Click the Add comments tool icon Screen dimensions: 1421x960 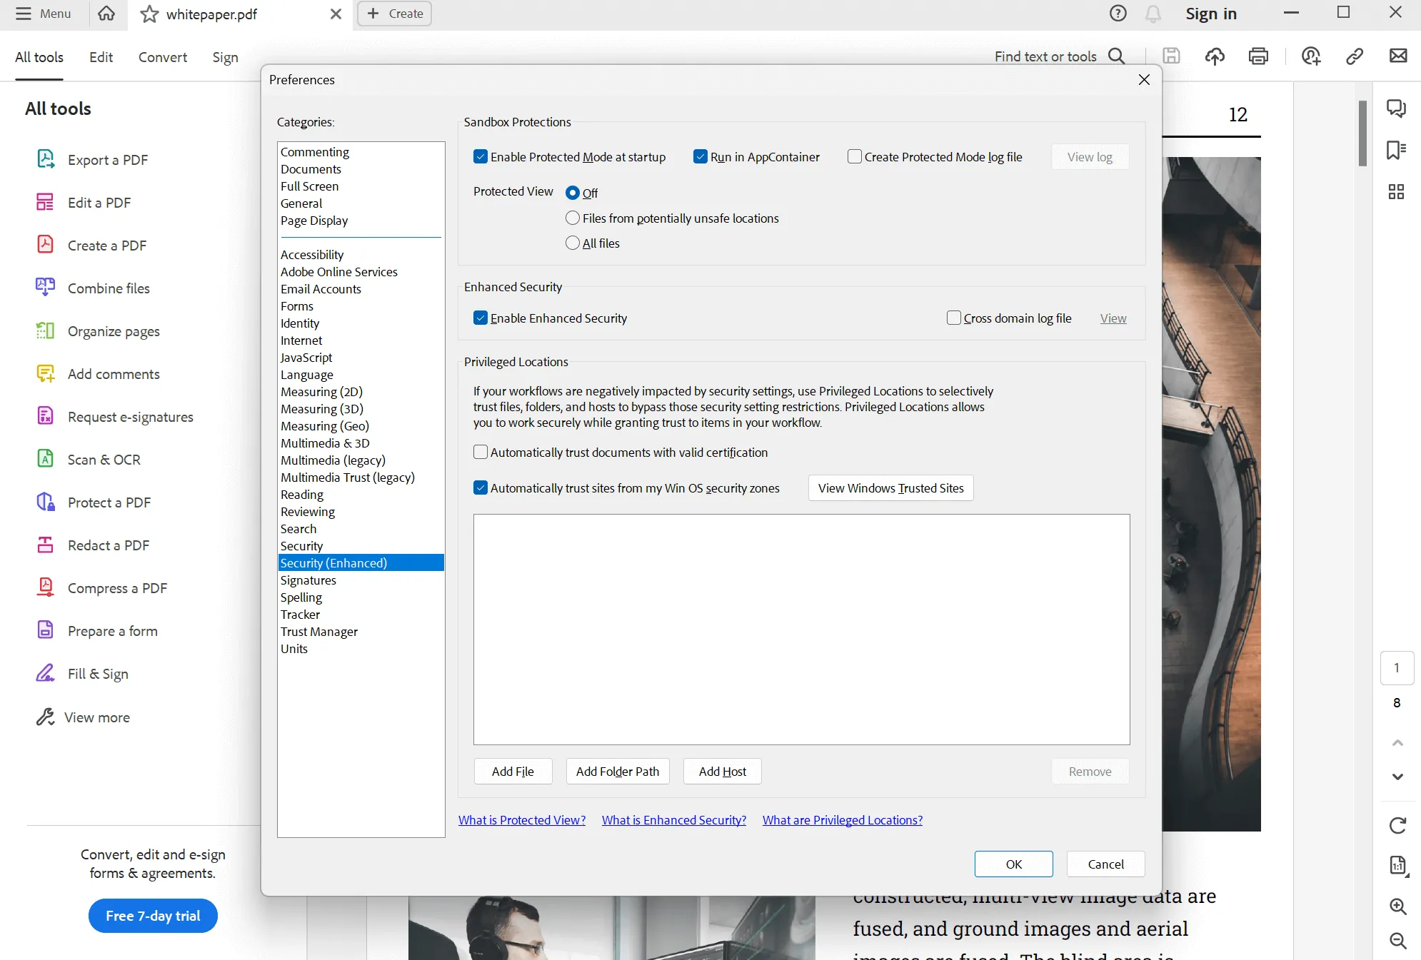pyautogui.click(x=46, y=374)
